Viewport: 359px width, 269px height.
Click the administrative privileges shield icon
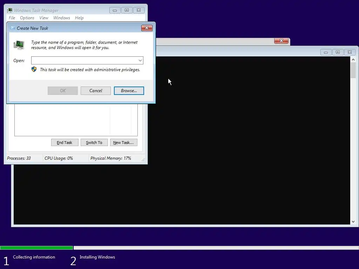click(34, 69)
